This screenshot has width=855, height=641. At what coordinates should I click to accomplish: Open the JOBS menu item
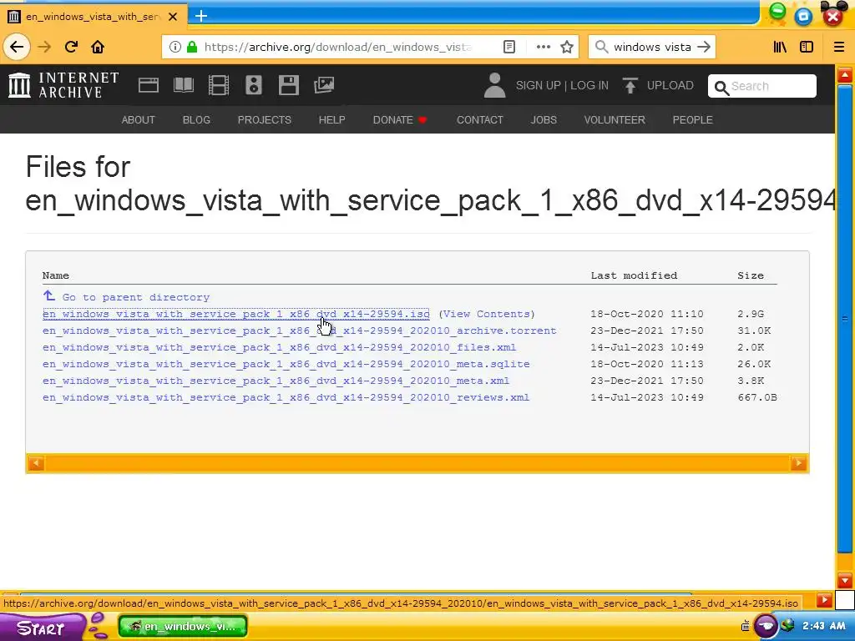coord(544,120)
